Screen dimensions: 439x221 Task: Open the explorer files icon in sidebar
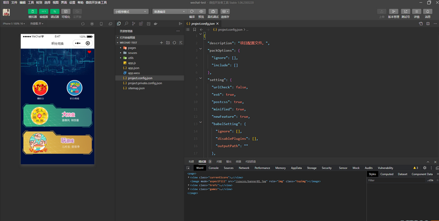pyautogui.click(x=119, y=24)
